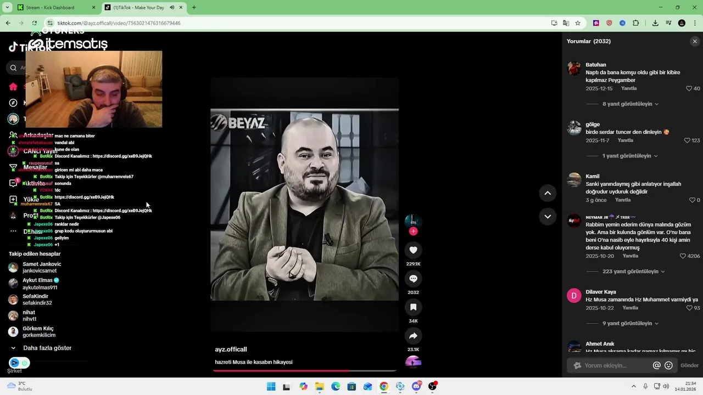Viewport: 703px width, 395px height.
Task: Open Chrome downloads icon
Action: click(x=655, y=23)
